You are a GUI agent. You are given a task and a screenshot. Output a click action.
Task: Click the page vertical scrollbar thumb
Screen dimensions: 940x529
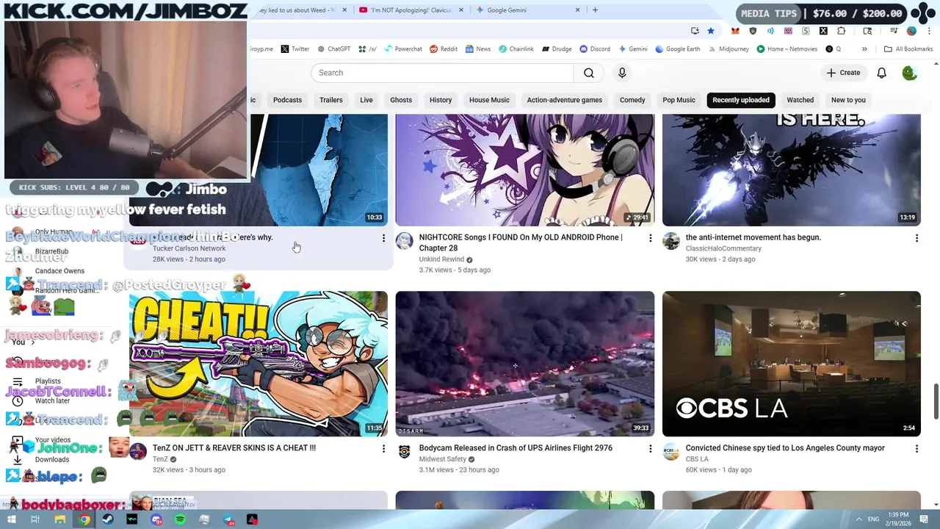tap(936, 403)
